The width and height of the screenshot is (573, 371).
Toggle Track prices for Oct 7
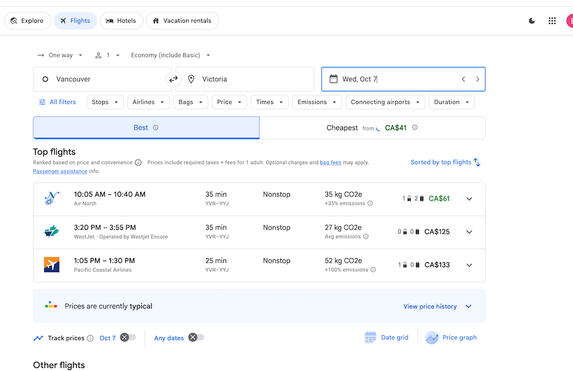[x=128, y=338]
